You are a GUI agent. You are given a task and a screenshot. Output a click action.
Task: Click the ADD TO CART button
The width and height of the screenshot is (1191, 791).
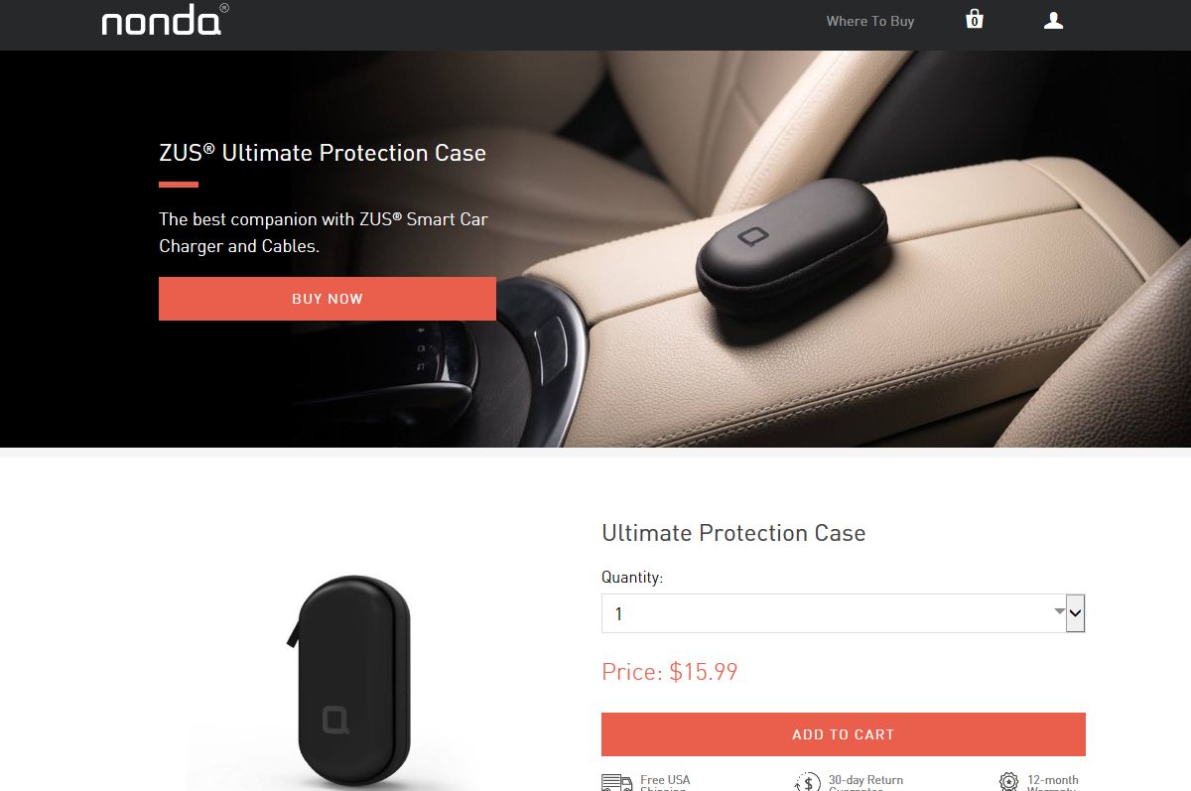coord(843,734)
